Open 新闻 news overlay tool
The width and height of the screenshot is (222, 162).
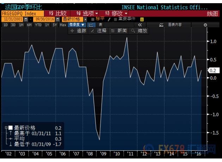point(119,31)
